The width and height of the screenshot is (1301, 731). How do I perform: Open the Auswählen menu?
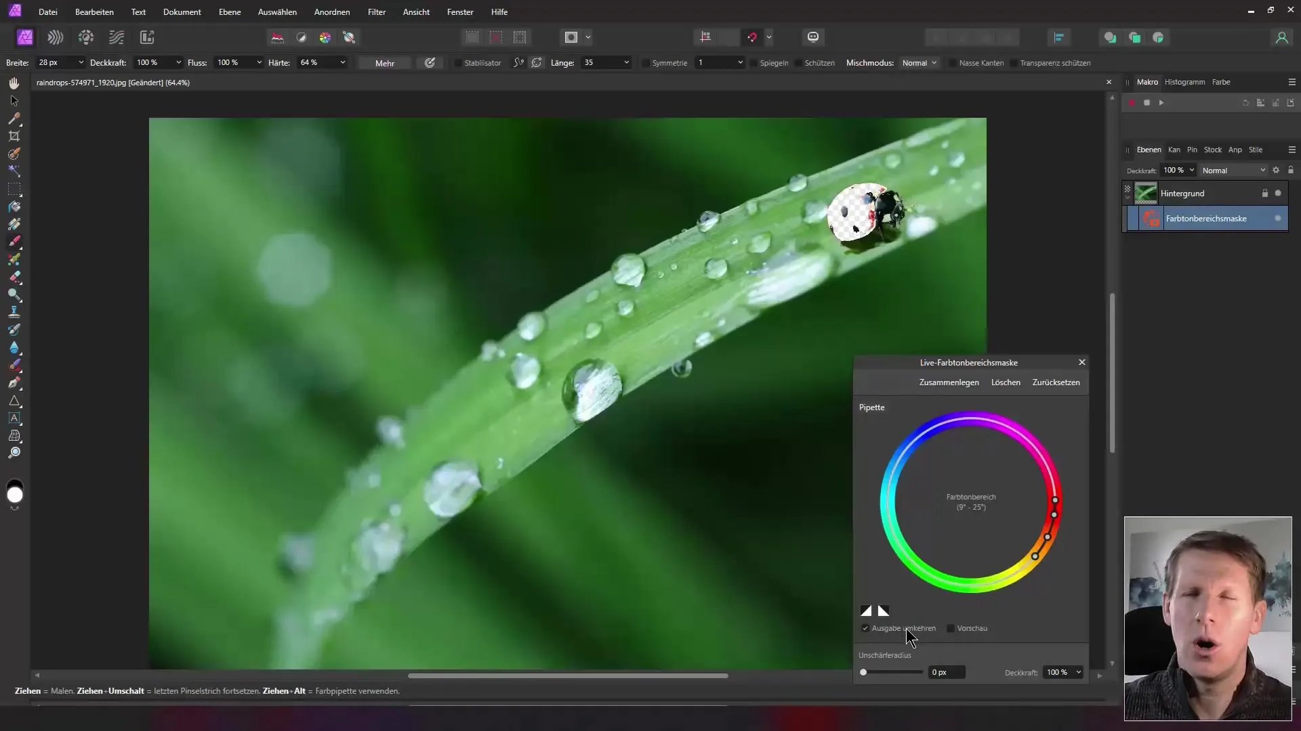(x=277, y=12)
